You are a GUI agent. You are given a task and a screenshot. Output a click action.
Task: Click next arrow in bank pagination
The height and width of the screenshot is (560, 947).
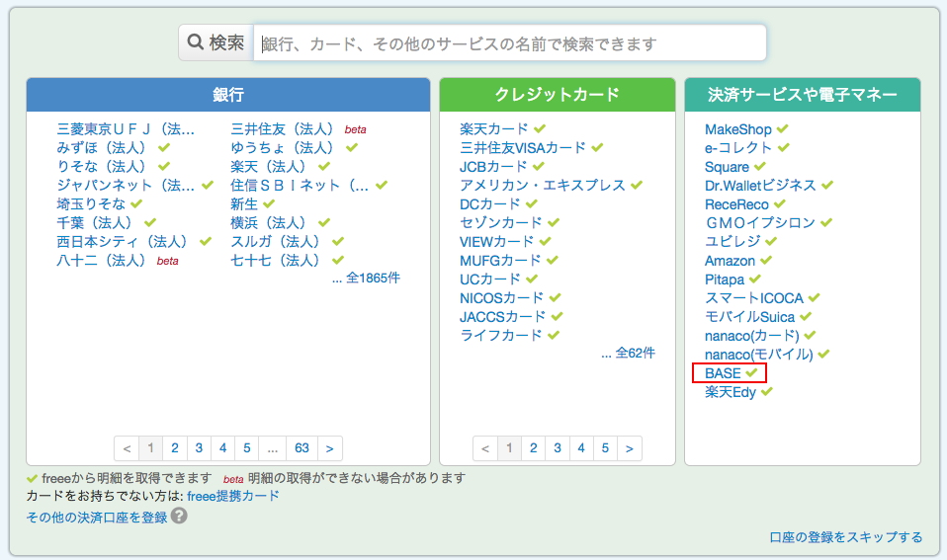coord(330,448)
